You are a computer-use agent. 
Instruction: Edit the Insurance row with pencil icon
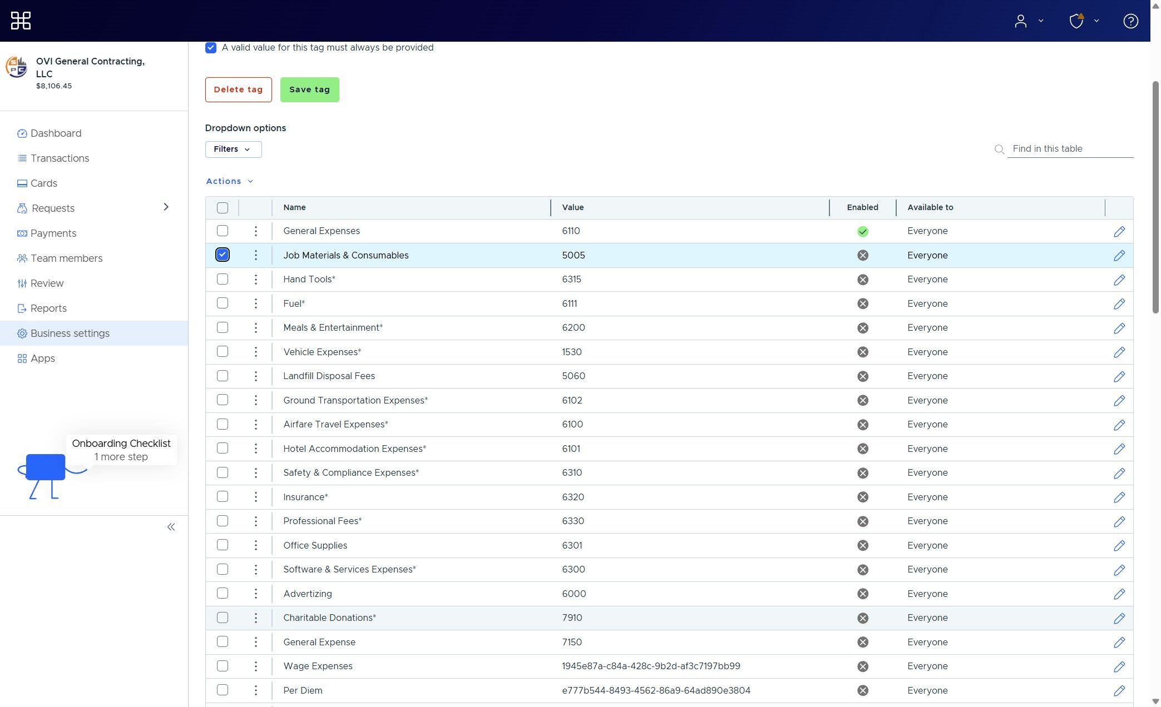1119,497
